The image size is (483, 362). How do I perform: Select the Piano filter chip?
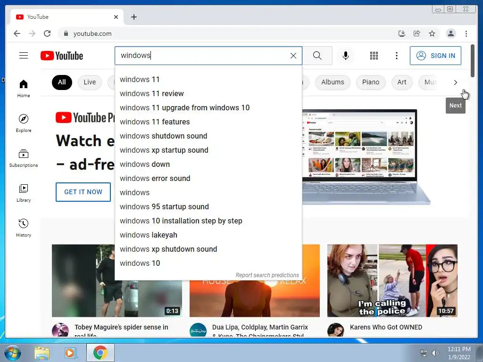point(371,82)
